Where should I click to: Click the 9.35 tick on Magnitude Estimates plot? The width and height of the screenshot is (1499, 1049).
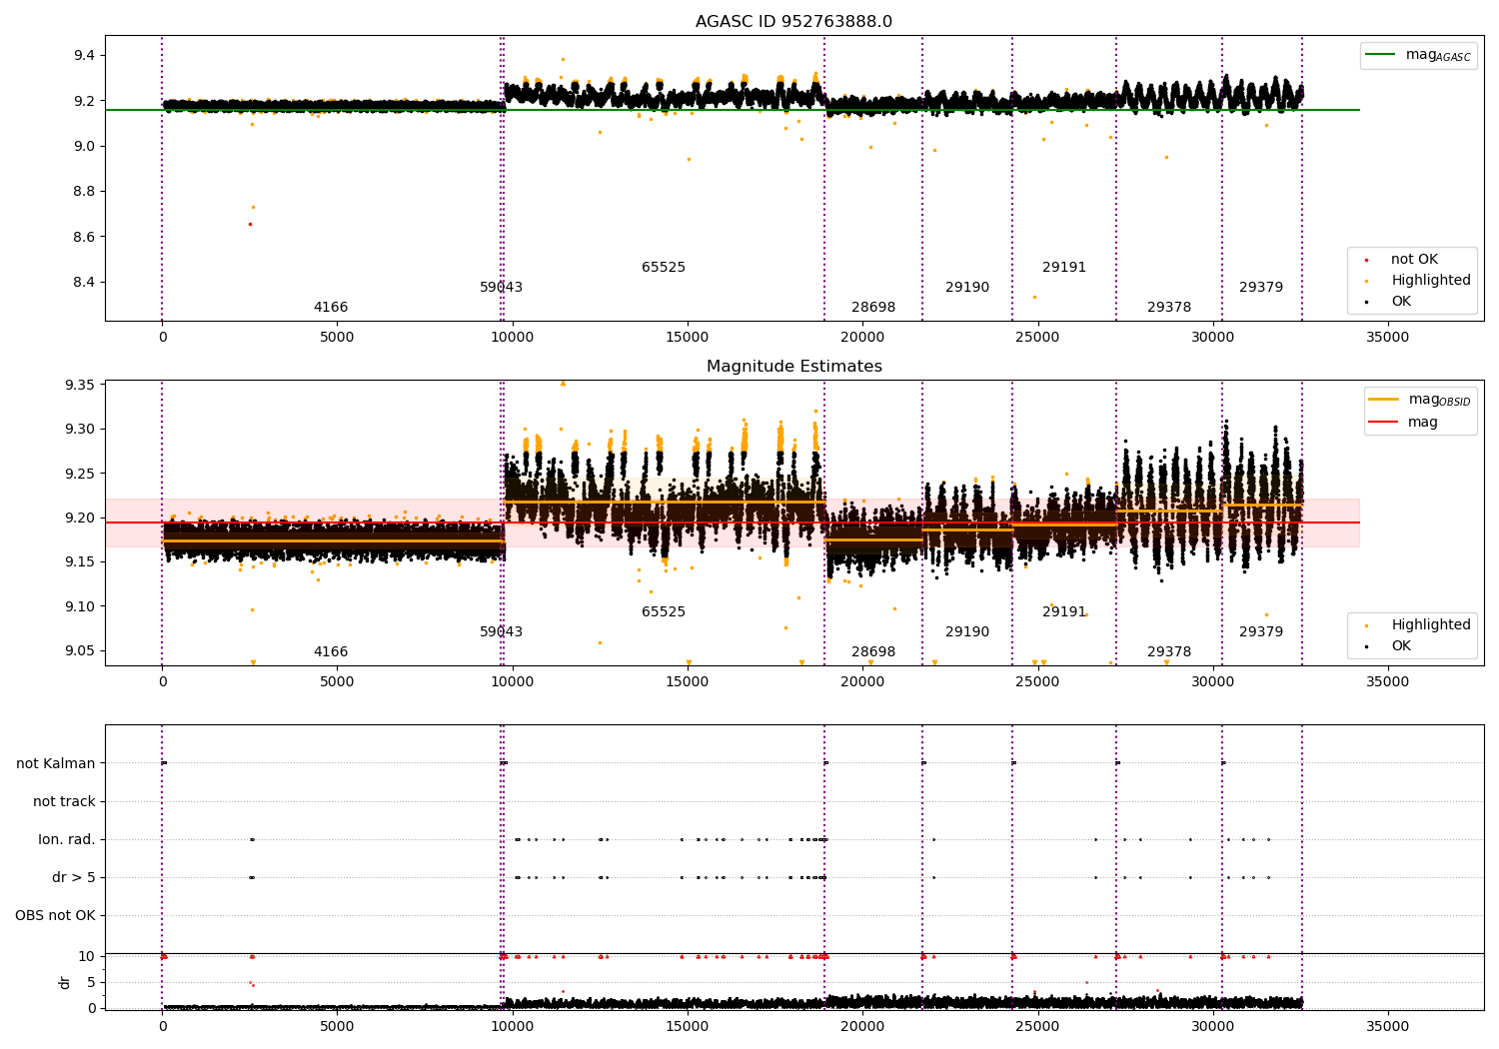coord(80,386)
